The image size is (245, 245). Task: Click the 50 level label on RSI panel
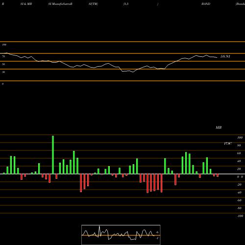(3, 64)
